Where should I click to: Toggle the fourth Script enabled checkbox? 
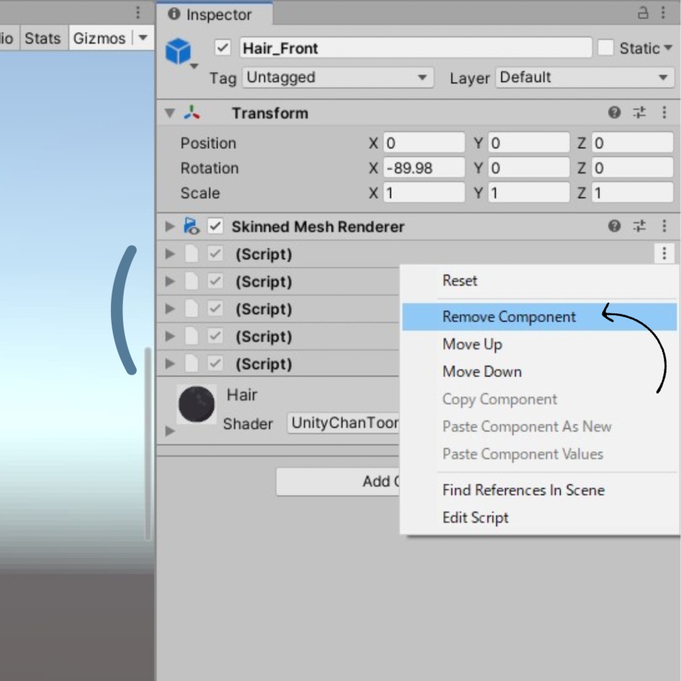pyautogui.click(x=215, y=336)
